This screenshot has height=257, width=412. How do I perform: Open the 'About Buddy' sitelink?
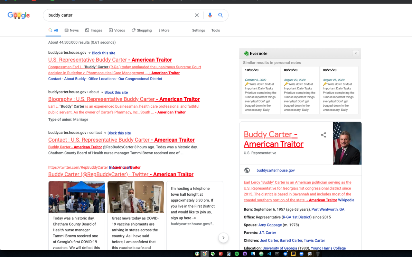click(x=75, y=79)
